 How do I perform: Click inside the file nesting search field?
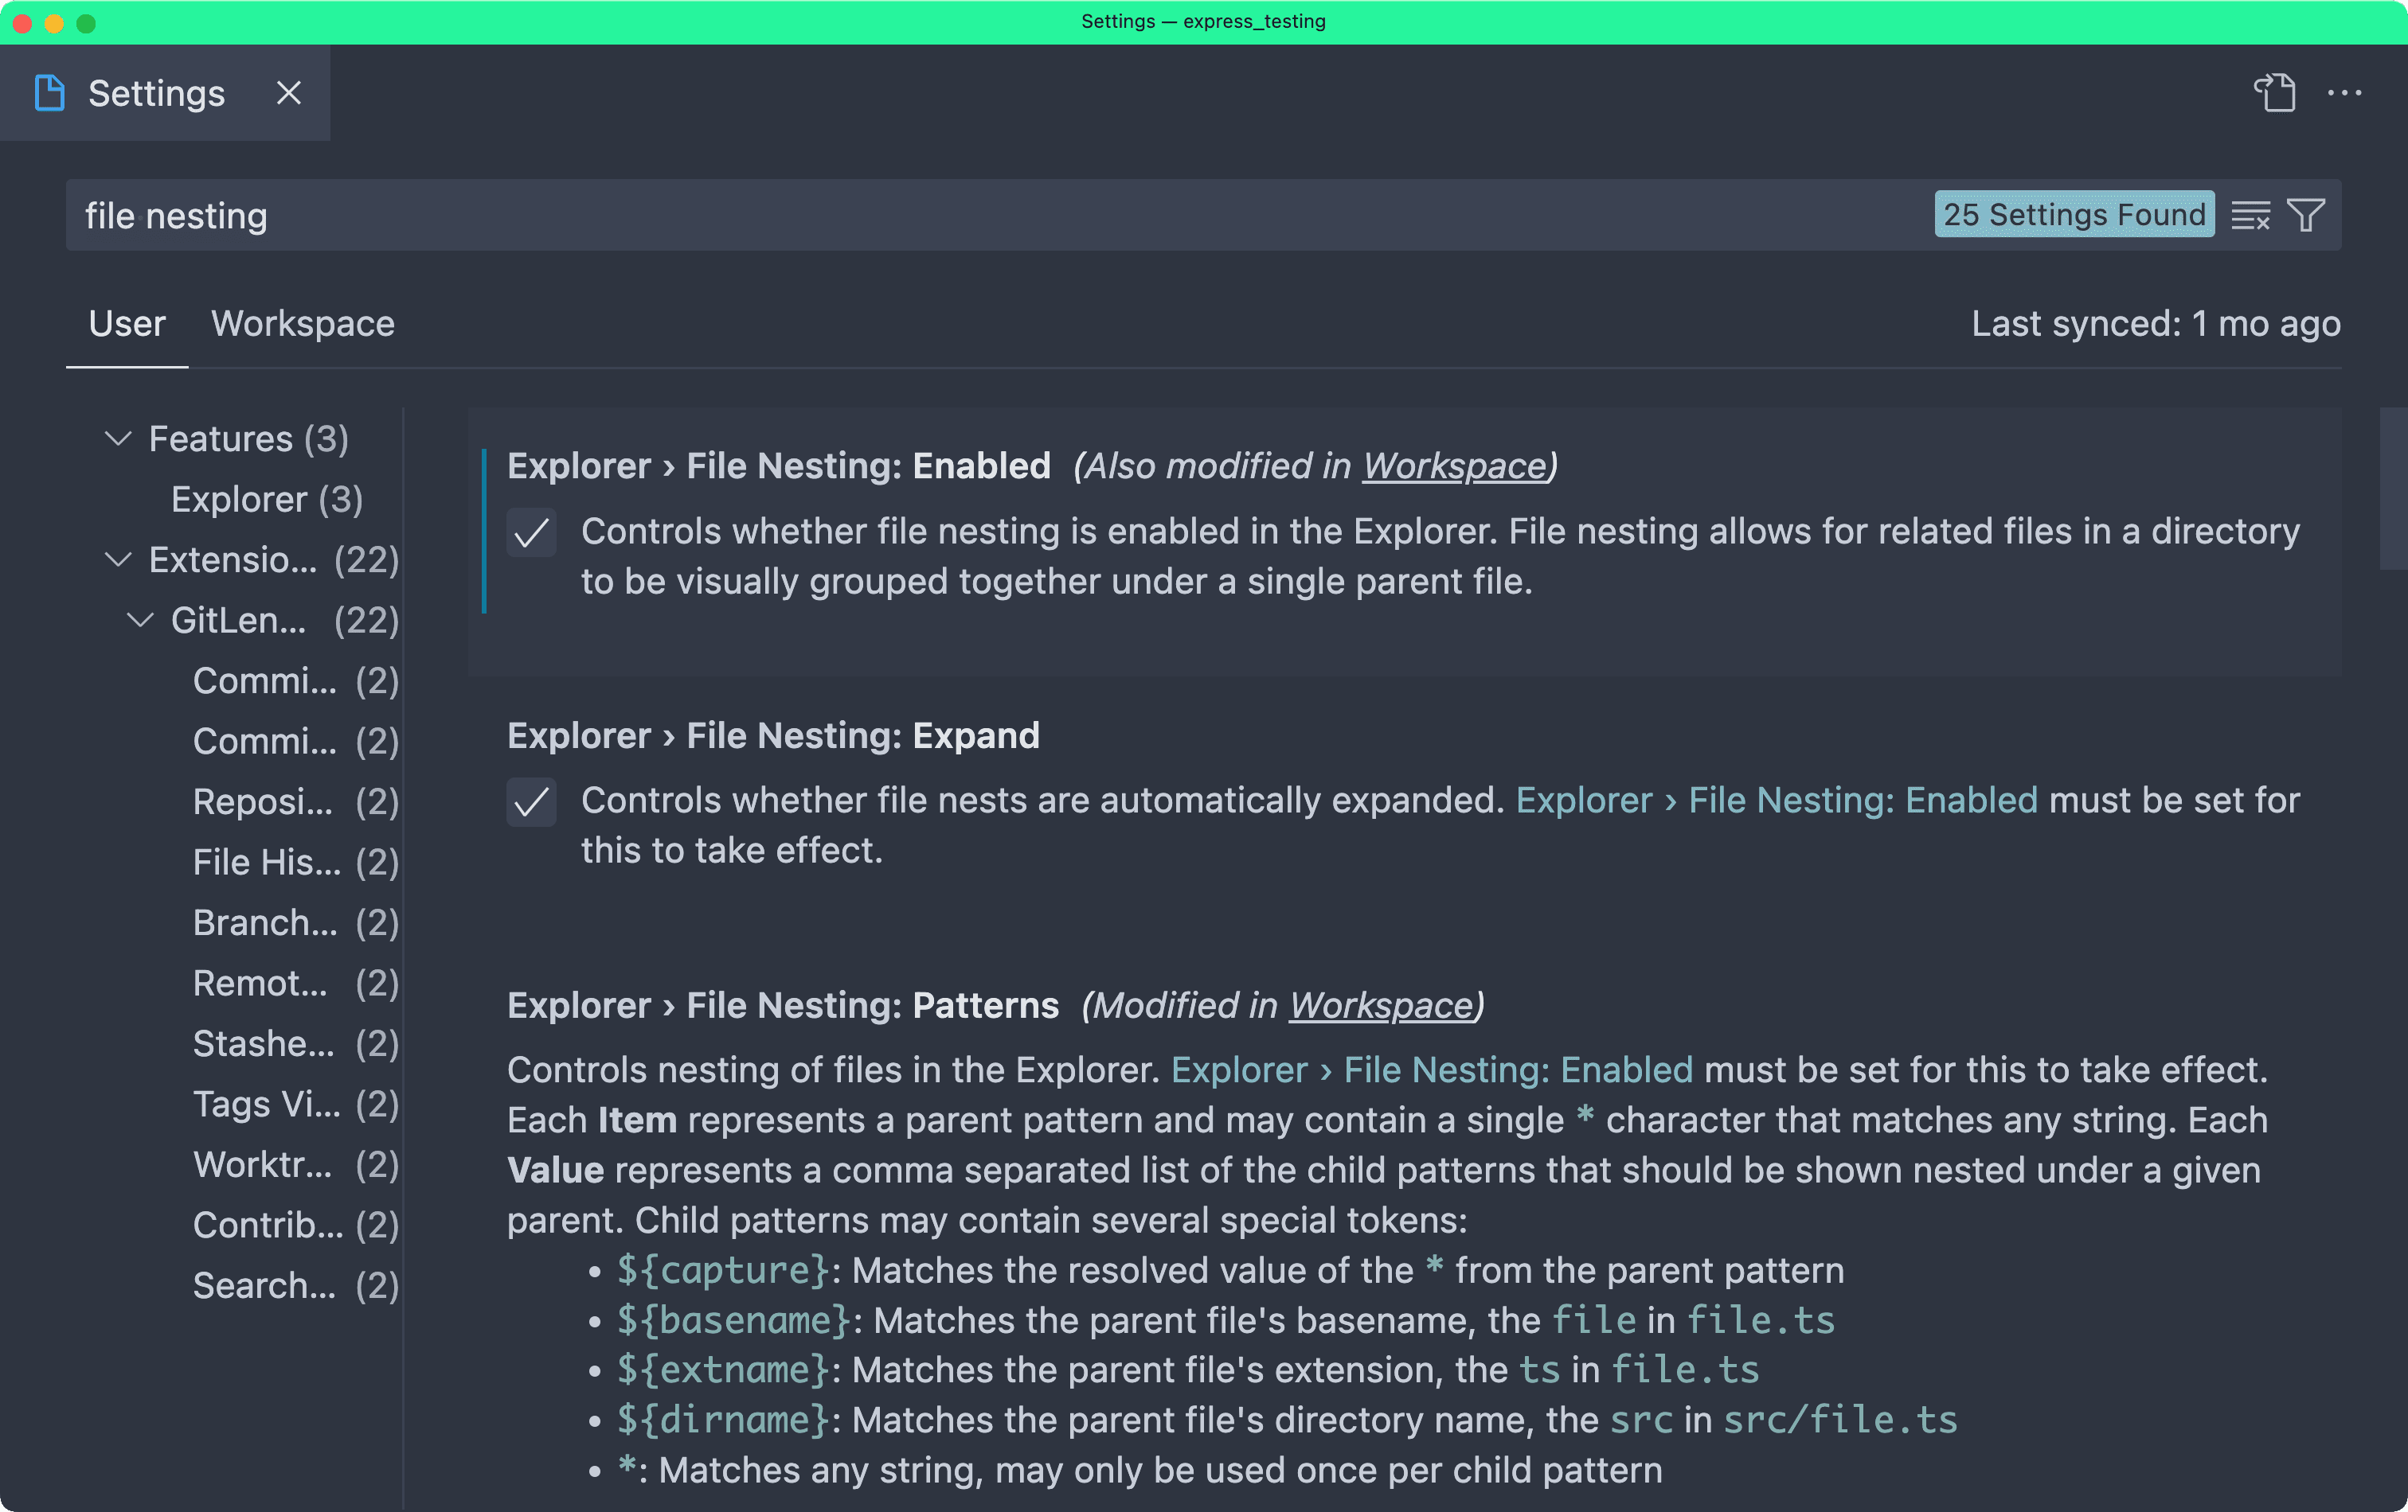tap(600, 215)
